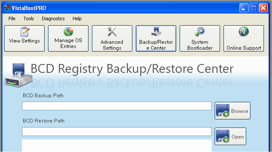
Task: Click the BCD Registry Backup/Restore Center heading
Action: tap(132, 69)
